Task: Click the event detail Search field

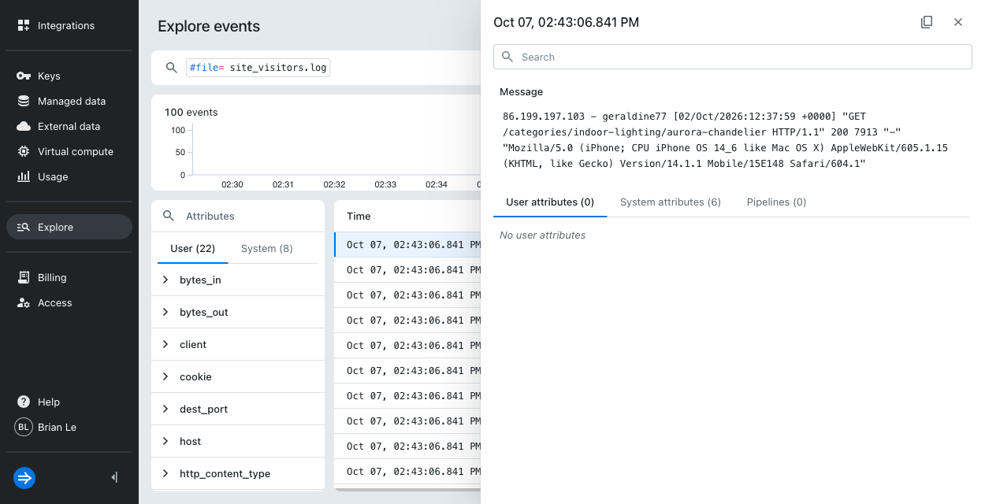Action: [733, 57]
